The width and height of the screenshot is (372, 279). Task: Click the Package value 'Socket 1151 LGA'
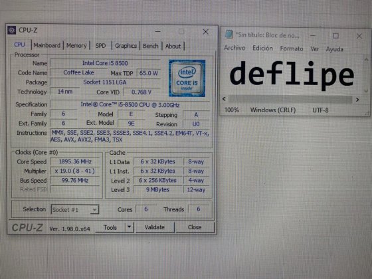click(105, 82)
